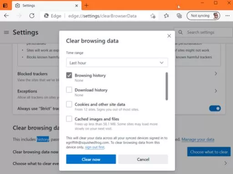Viewport: 233px width, 174px height.
Task: Click the Exceptions heading
Action: click(27, 91)
